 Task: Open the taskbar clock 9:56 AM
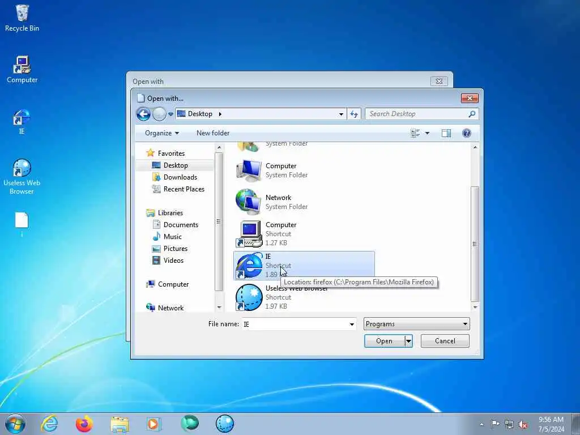click(x=551, y=424)
